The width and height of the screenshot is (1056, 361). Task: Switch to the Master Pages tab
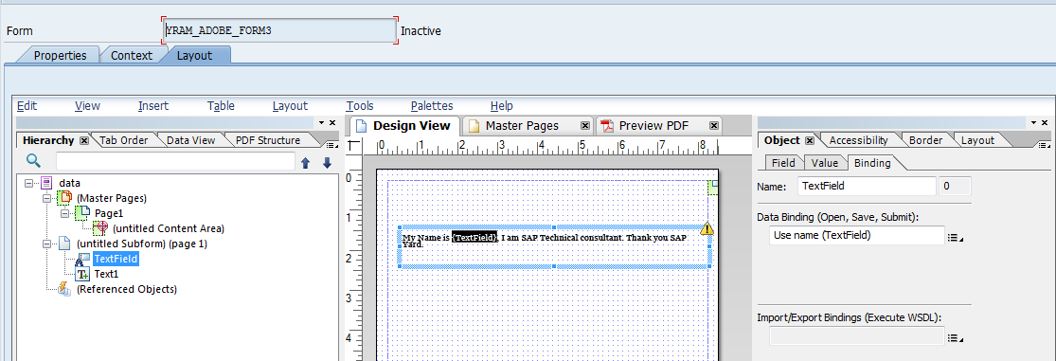tap(522, 126)
